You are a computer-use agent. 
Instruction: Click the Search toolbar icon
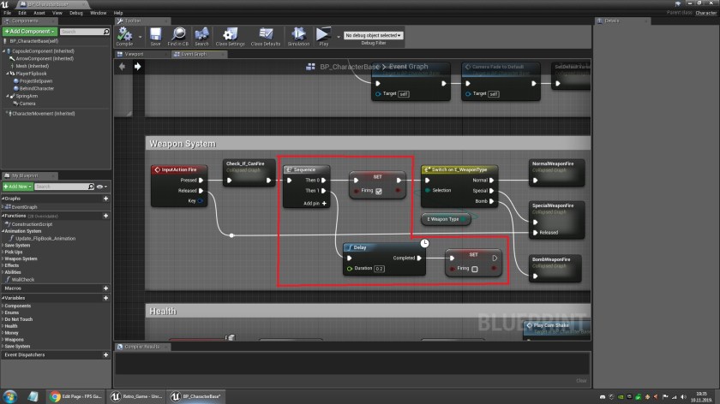[201, 35]
